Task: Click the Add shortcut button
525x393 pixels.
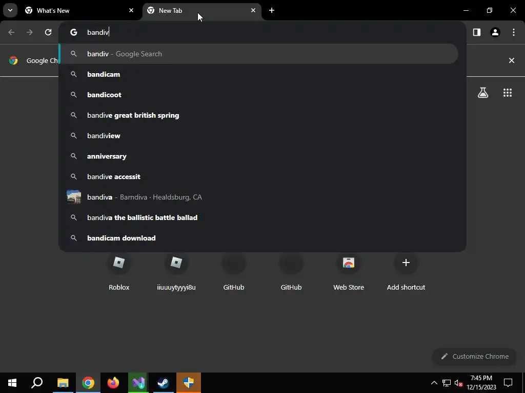Action: click(406, 272)
